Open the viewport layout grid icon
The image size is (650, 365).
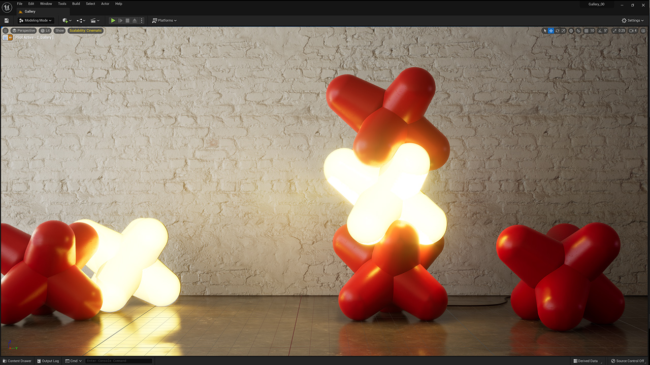point(644,31)
